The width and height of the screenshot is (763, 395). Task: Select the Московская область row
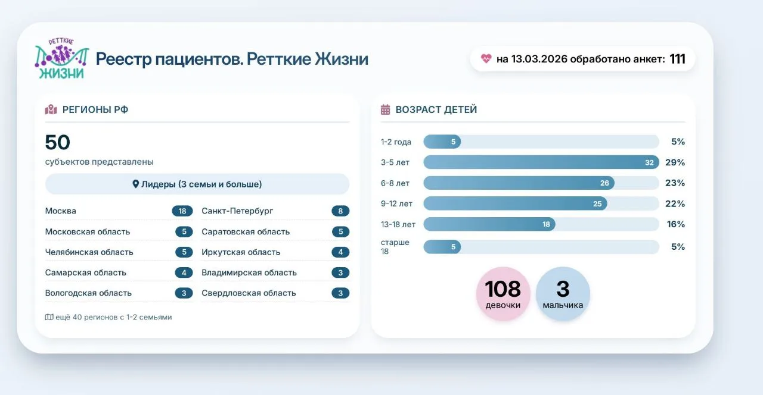[119, 231]
